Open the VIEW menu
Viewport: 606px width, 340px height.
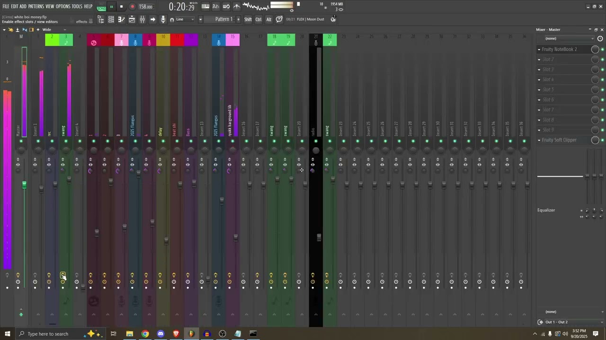50,7
